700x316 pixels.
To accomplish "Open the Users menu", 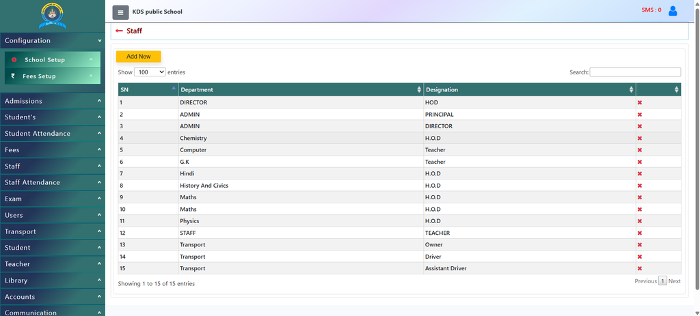I will pyautogui.click(x=52, y=215).
